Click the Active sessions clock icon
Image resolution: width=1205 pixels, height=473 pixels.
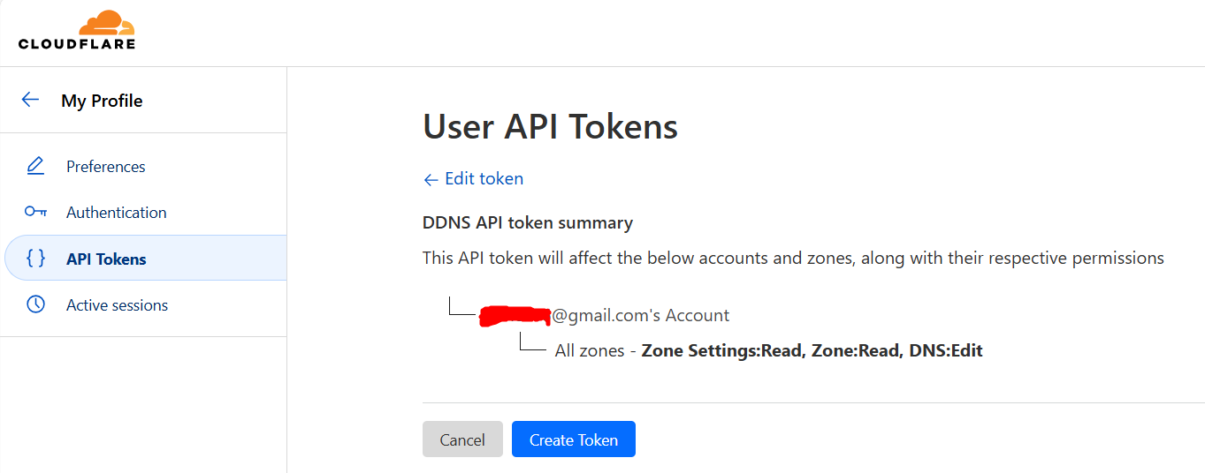click(35, 304)
